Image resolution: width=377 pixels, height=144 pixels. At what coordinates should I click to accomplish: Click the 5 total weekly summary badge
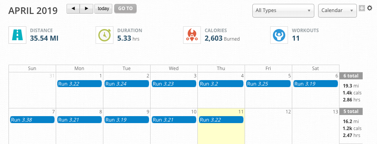pyautogui.click(x=351, y=111)
